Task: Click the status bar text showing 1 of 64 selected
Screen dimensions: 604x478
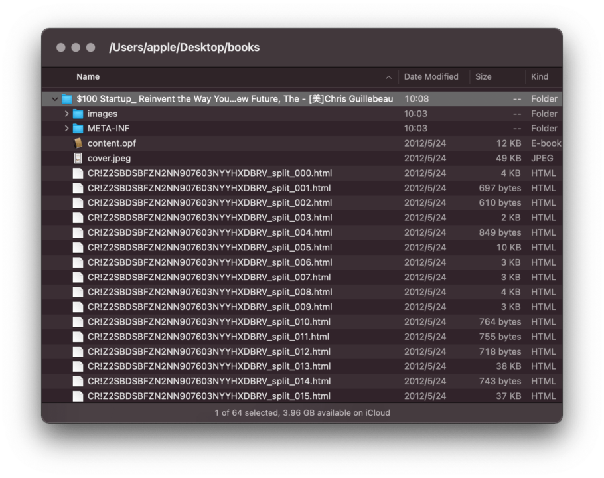Action: (x=302, y=412)
